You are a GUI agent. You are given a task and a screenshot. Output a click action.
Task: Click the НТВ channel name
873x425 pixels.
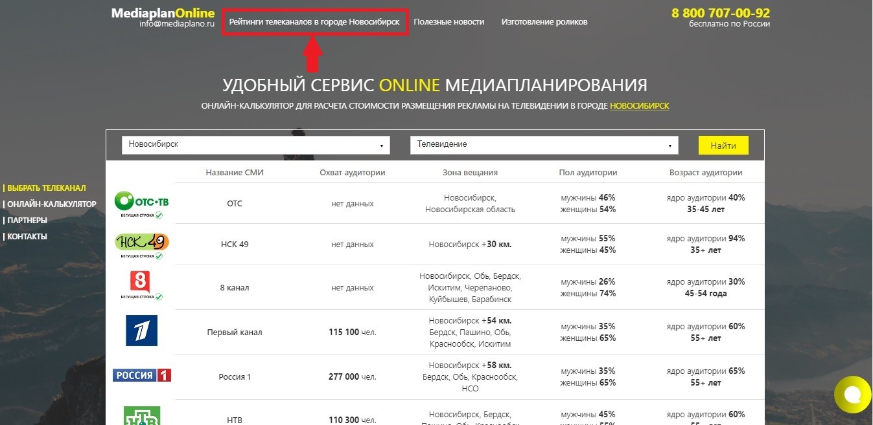(235, 420)
